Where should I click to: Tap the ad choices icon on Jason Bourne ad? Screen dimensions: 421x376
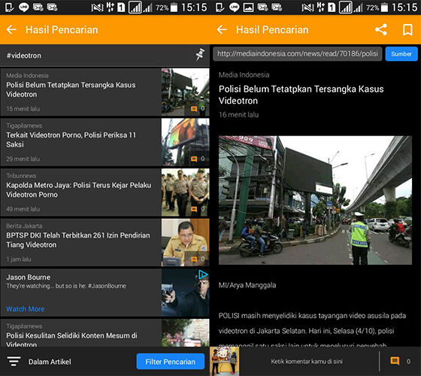[x=203, y=274]
